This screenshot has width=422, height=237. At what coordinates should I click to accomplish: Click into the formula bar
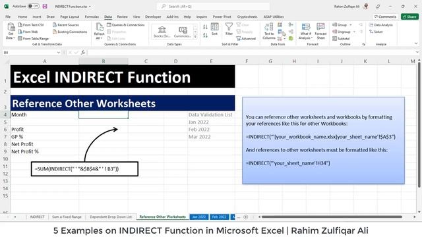click(251, 53)
